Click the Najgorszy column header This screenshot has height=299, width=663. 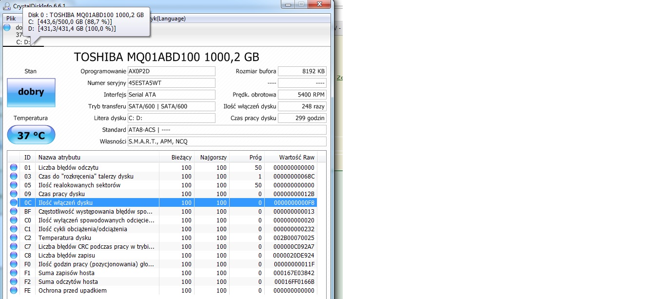click(212, 158)
